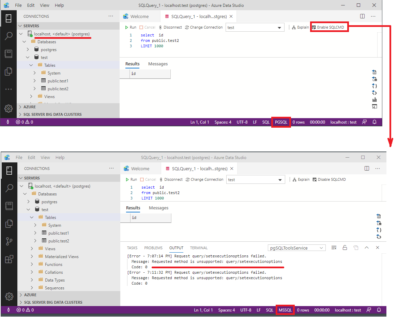Maximize panel chevron in bottom window output panel
398x319 pixels.
pos(367,248)
